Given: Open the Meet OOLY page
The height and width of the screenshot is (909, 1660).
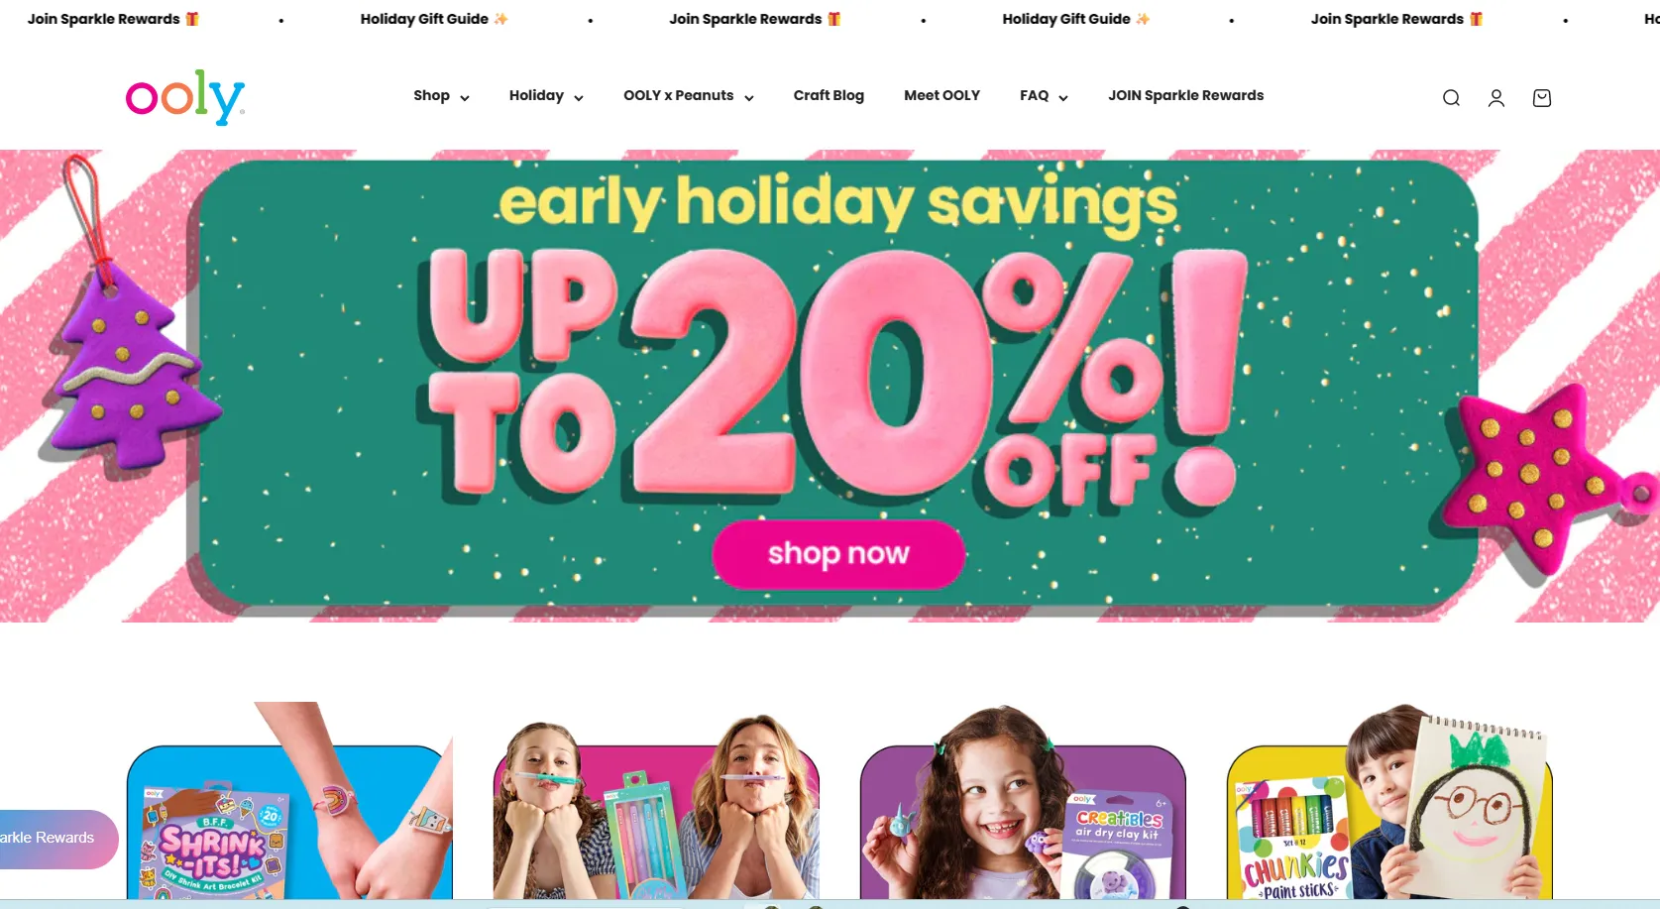Looking at the screenshot, I should [x=941, y=96].
